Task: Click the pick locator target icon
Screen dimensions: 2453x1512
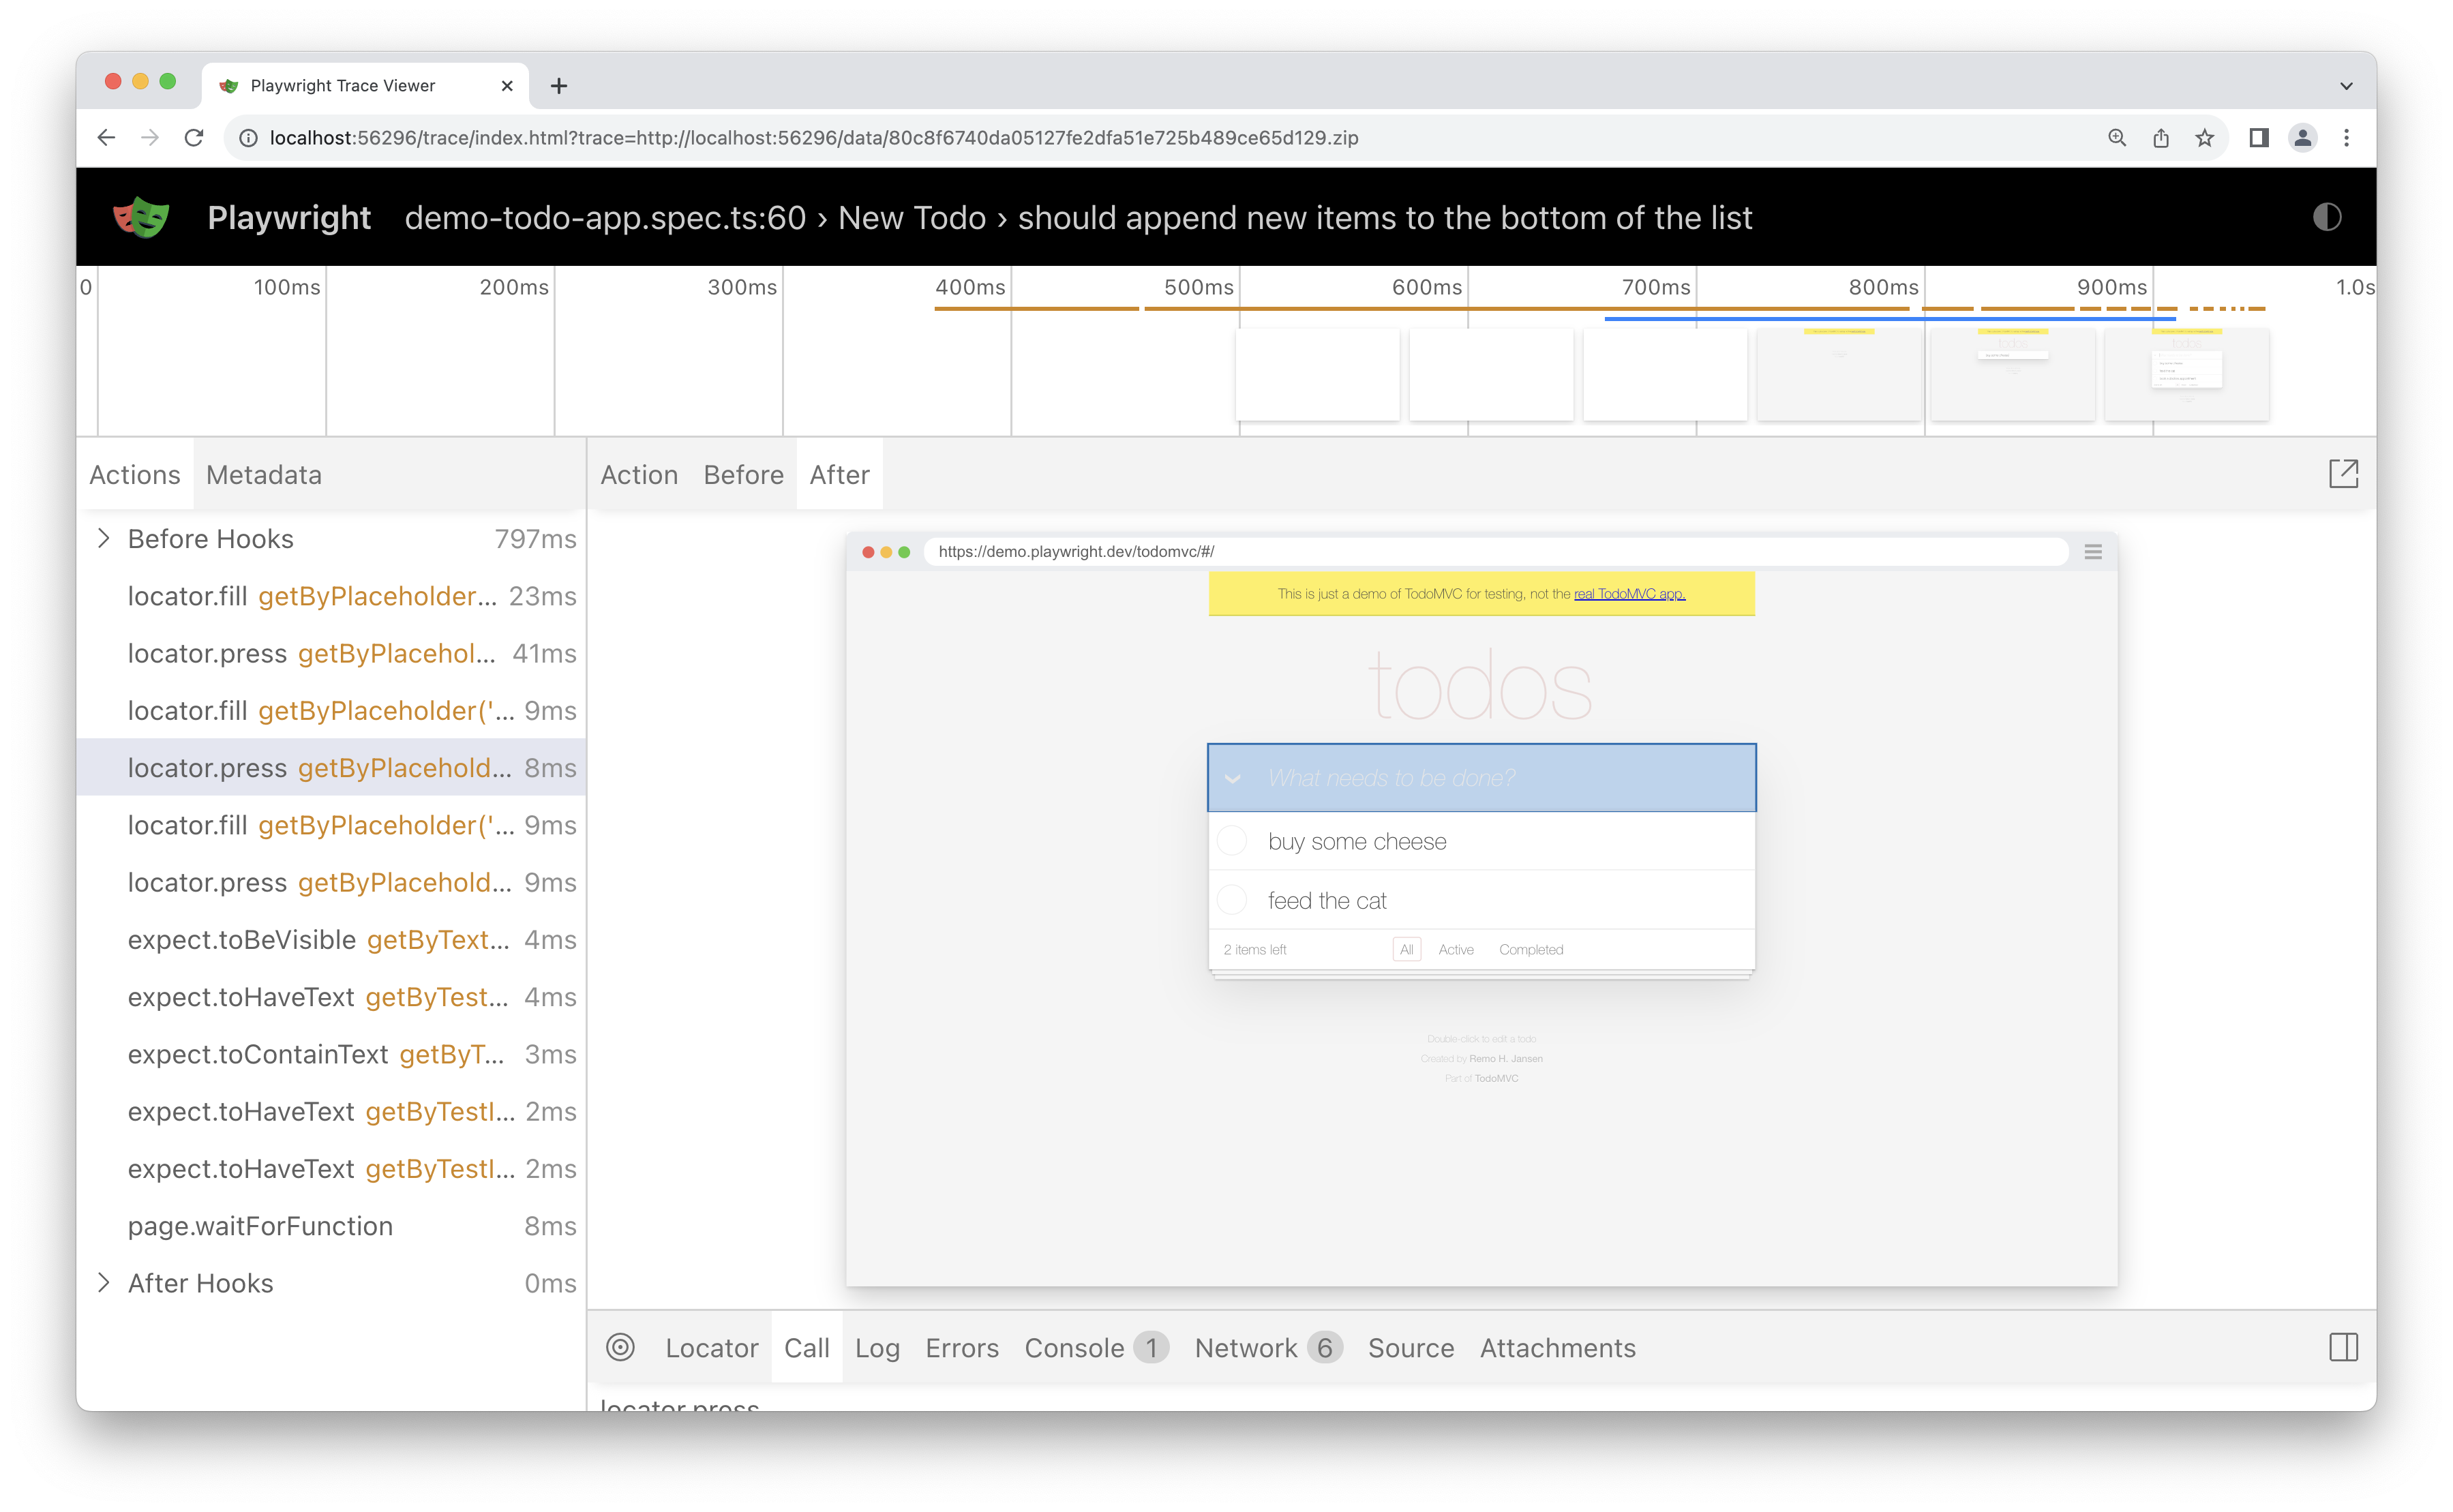Action: click(620, 1347)
